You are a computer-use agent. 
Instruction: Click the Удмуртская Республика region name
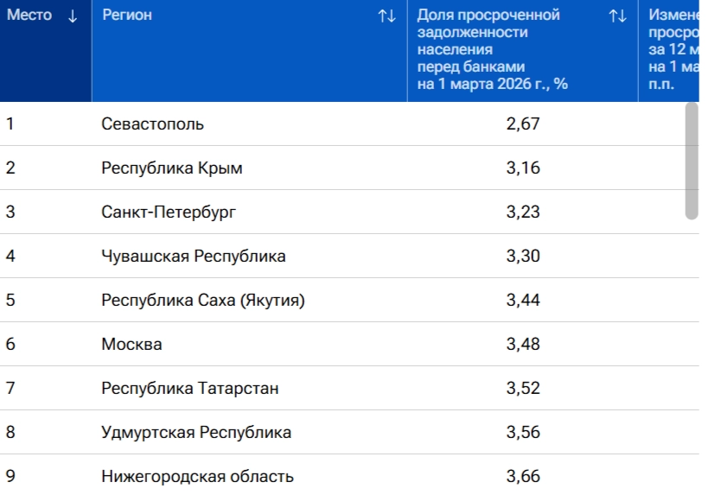click(x=196, y=432)
